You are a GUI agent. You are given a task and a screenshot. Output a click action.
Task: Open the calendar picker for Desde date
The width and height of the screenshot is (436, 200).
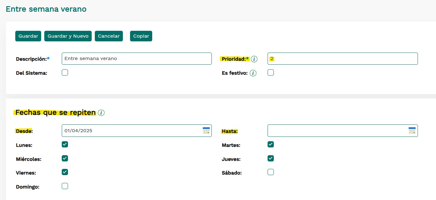[206, 131]
